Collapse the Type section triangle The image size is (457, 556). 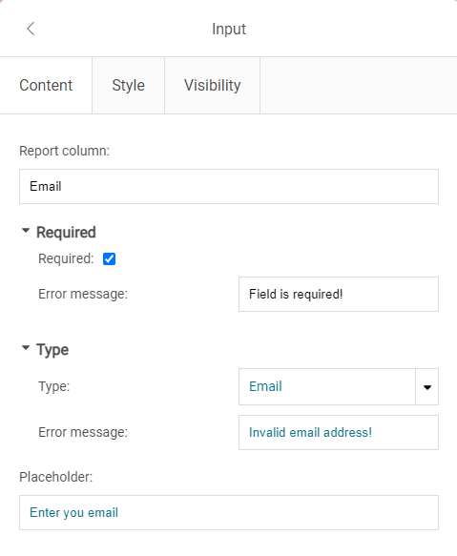point(26,348)
